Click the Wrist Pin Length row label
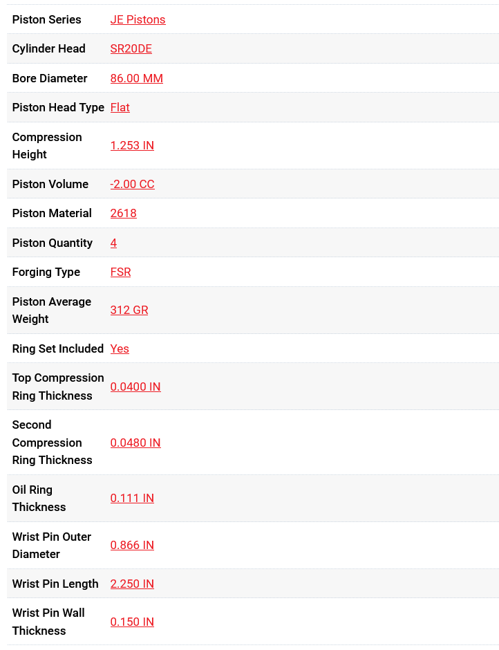Image resolution: width=499 pixels, height=650 pixels. [55, 584]
